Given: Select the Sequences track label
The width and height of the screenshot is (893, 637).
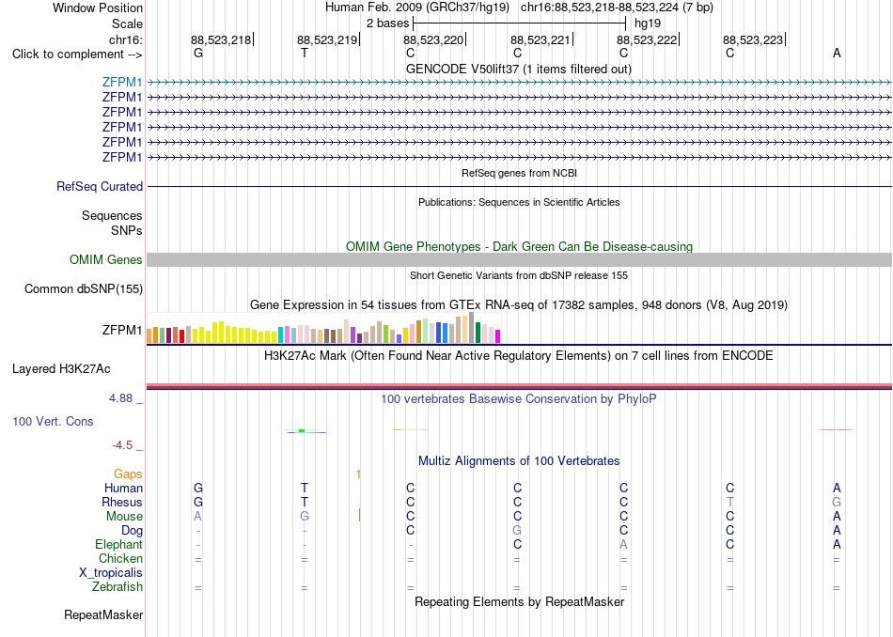Looking at the screenshot, I should [112, 216].
